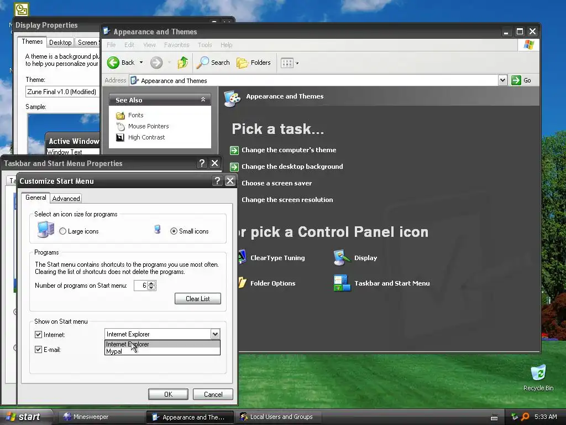This screenshot has width=566, height=425.
Task: Click Change the screen resolution
Action: [287, 200]
